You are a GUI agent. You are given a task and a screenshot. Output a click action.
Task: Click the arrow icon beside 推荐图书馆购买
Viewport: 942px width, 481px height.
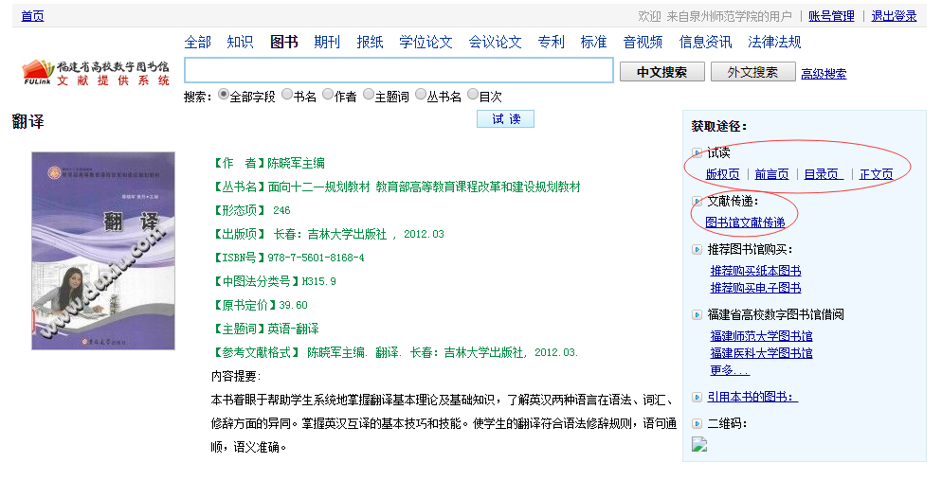click(x=697, y=250)
